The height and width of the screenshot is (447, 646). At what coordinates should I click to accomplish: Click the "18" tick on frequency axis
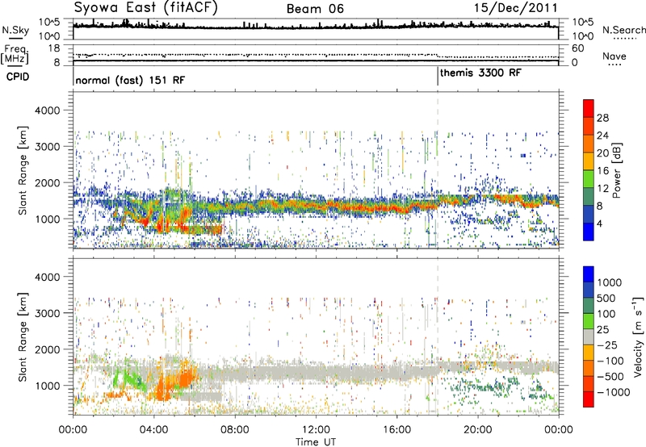coord(54,48)
